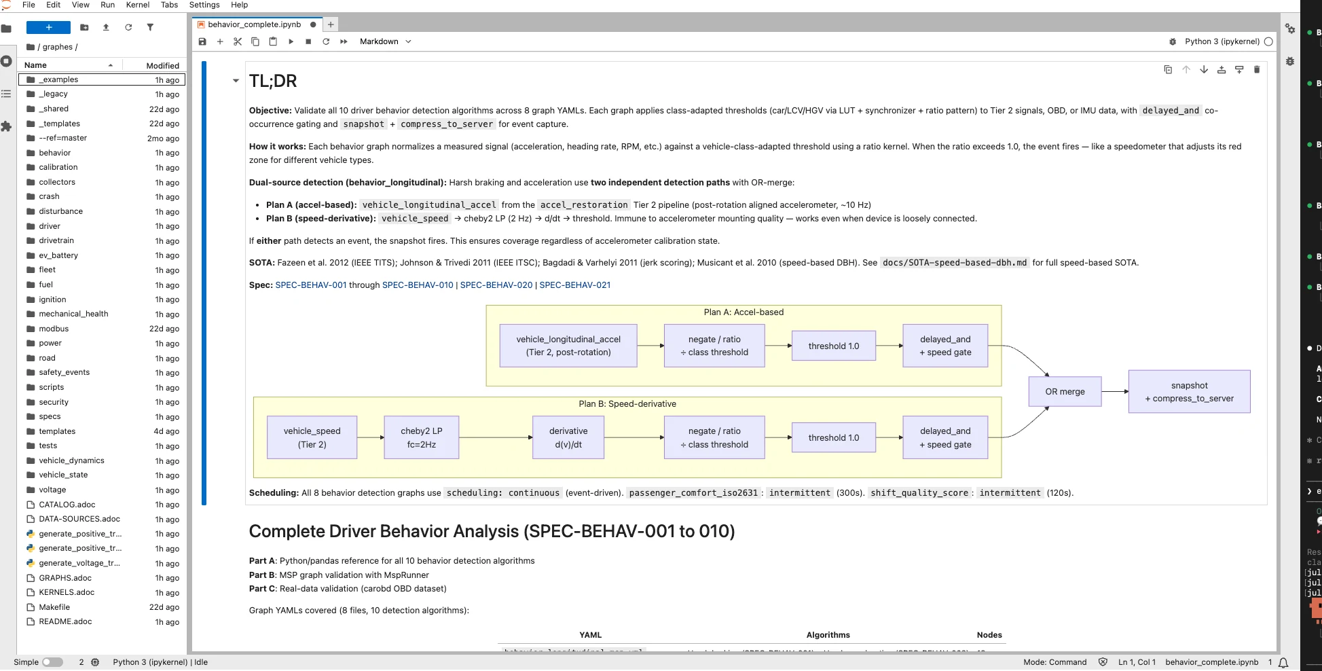The width and height of the screenshot is (1322, 671).
Task: Select the behavior_complete.ipynb tab
Action: (x=254, y=24)
